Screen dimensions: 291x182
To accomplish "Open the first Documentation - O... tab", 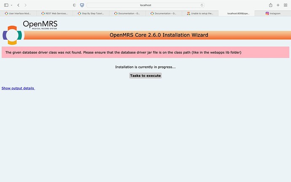I will (x=127, y=14).
